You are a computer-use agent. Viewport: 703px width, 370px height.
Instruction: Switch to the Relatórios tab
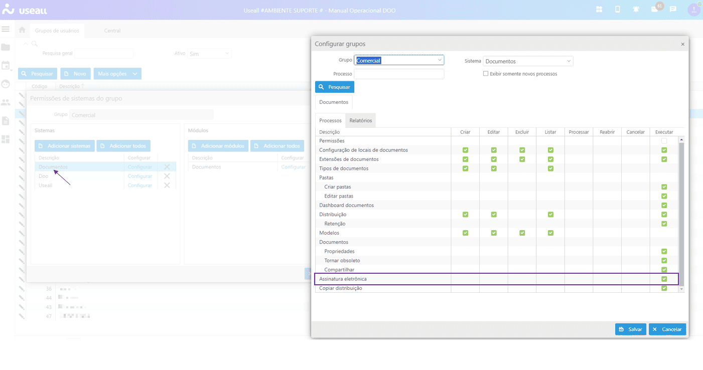360,120
